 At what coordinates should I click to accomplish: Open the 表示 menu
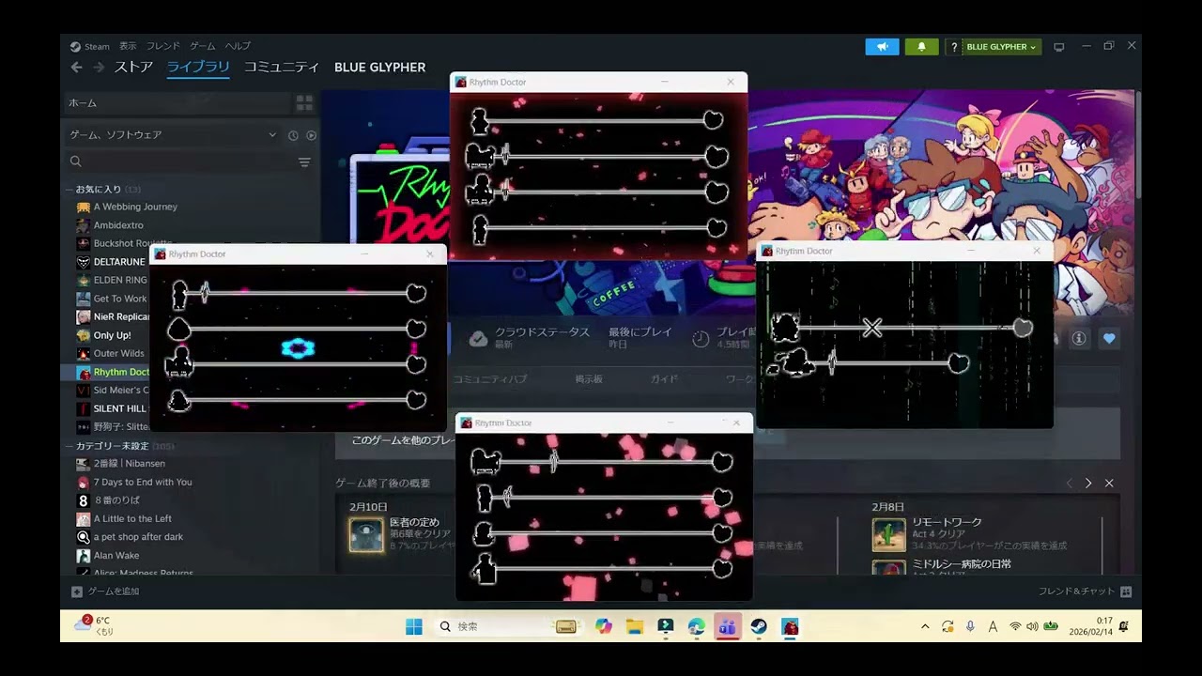coord(128,46)
